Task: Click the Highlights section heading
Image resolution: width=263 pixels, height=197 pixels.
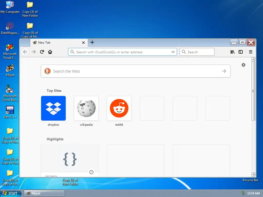Action: pyautogui.click(x=55, y=139)
